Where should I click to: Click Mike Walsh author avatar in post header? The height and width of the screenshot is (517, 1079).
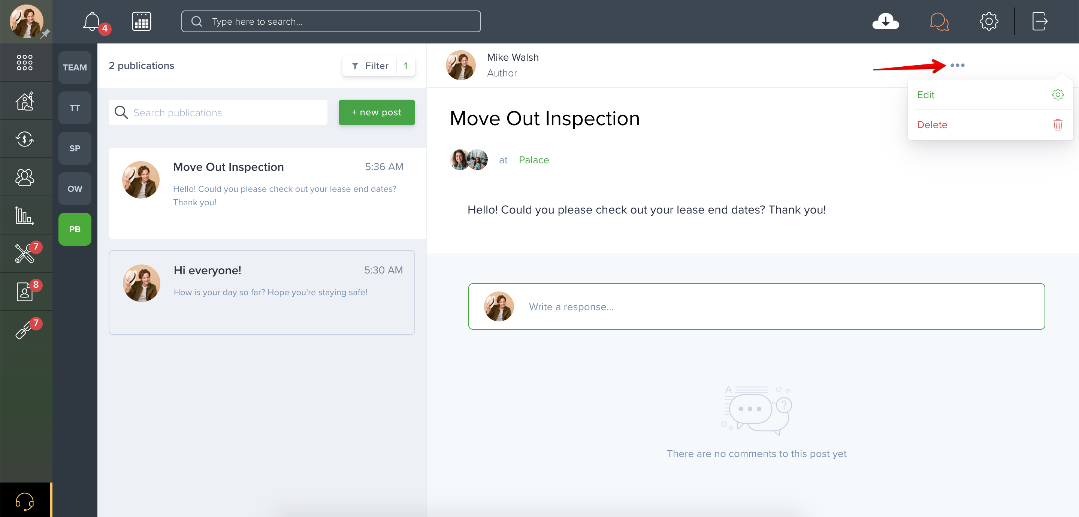pos(460,65)
